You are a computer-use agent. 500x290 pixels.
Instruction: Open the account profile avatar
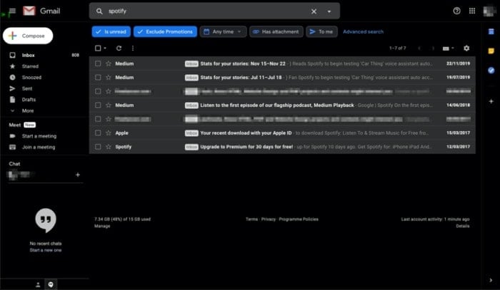click(489, 11)
